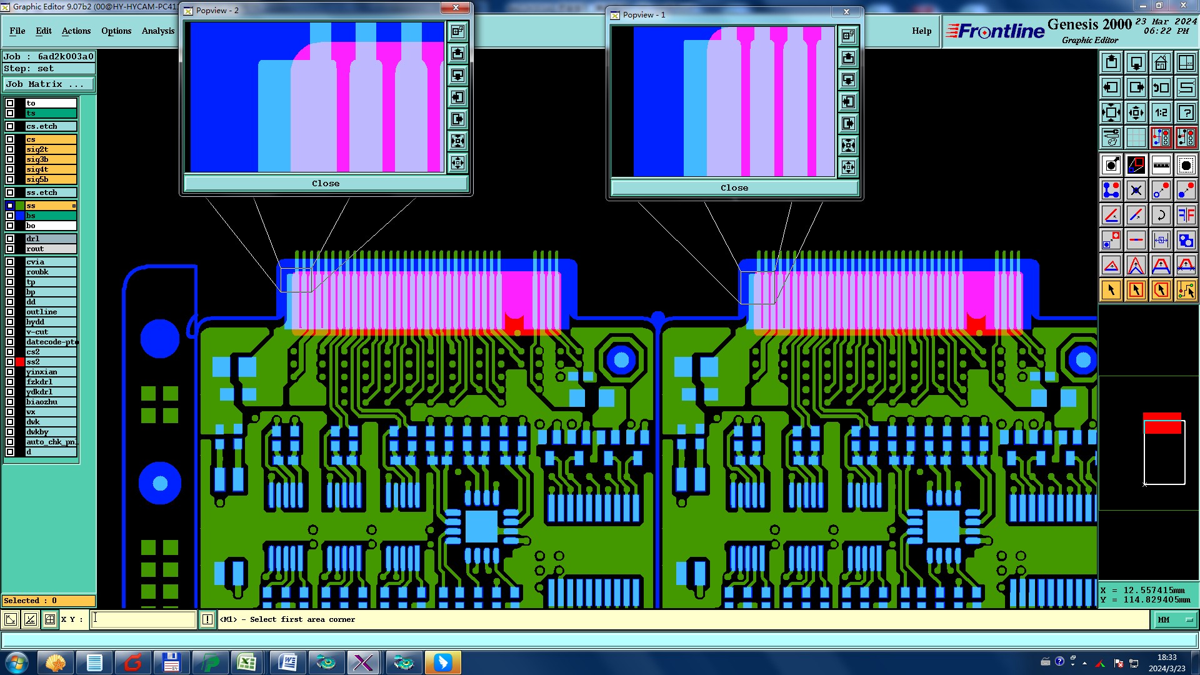Close the Popview - 2 panel
Screen dimensions: 1200x675
coord(326,183)
